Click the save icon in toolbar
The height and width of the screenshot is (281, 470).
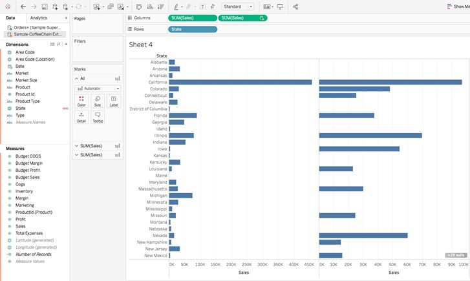(45, 6)
